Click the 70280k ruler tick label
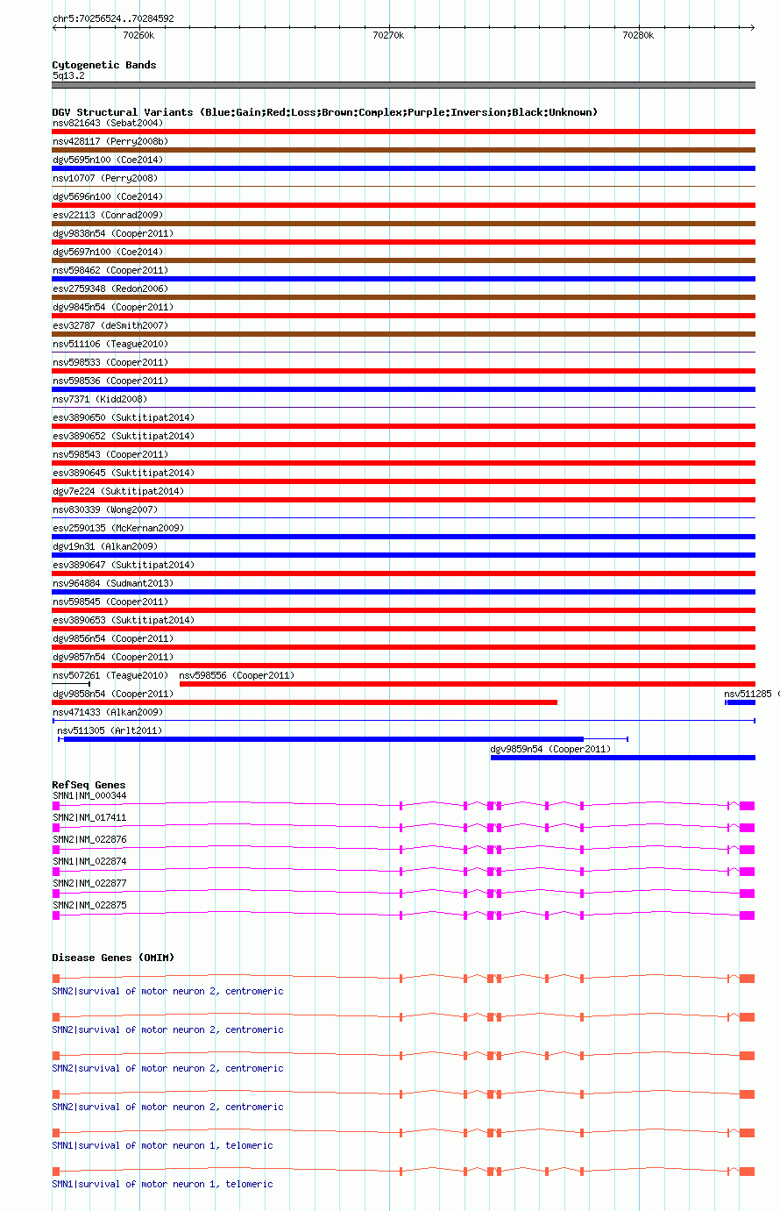 638,35
